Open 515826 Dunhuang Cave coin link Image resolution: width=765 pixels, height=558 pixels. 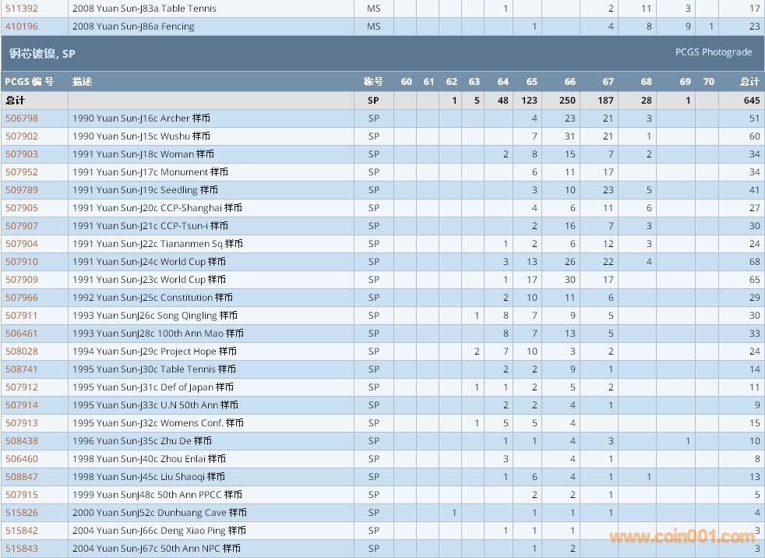tap(21, 513)
